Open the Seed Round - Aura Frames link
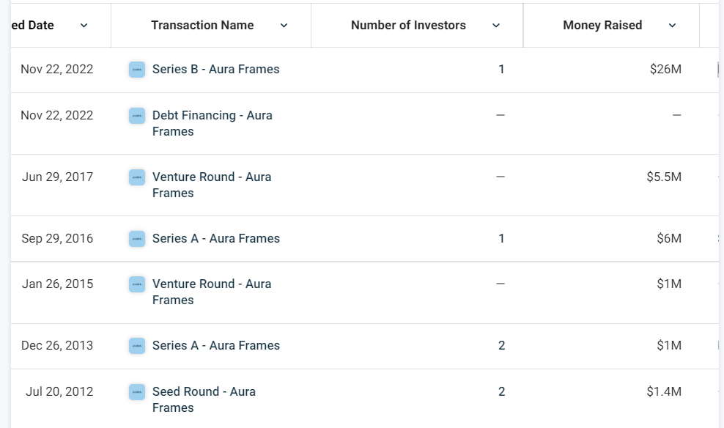Screen dimensions: 724x428 click(x=204, y=399)
